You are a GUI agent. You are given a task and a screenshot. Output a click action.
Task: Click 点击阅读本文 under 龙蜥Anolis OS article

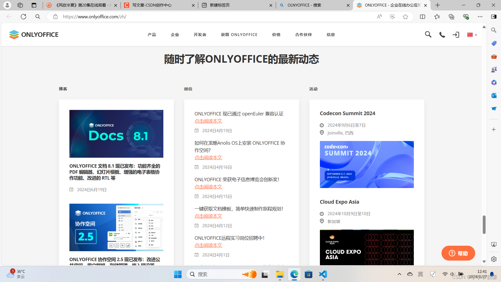pyautogui.click(x=208, y=158)
